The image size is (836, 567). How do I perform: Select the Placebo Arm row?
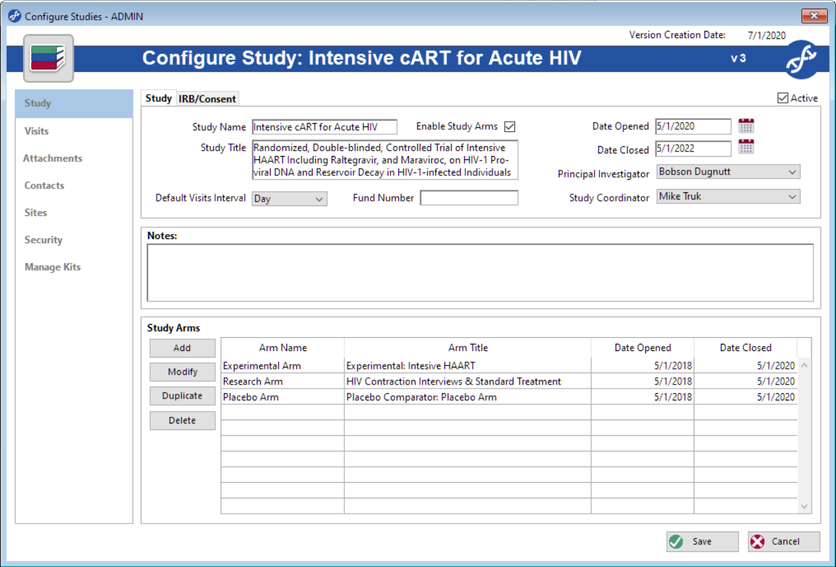point(509,397)
